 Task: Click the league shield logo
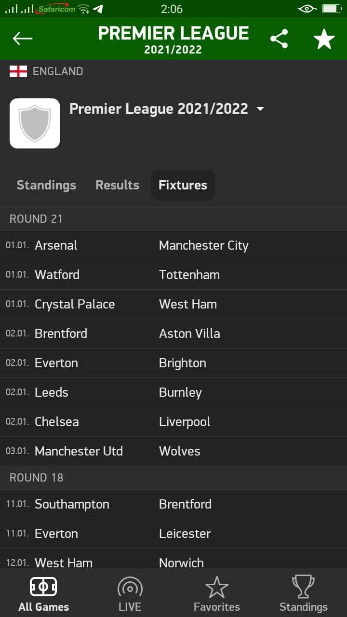[x=35, y=123]
